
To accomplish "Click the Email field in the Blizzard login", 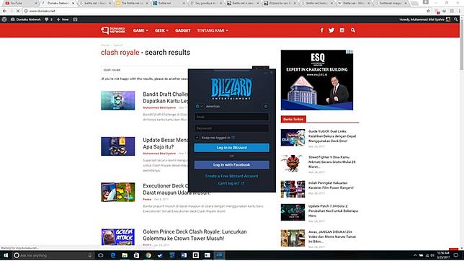I will pos(232,117).
